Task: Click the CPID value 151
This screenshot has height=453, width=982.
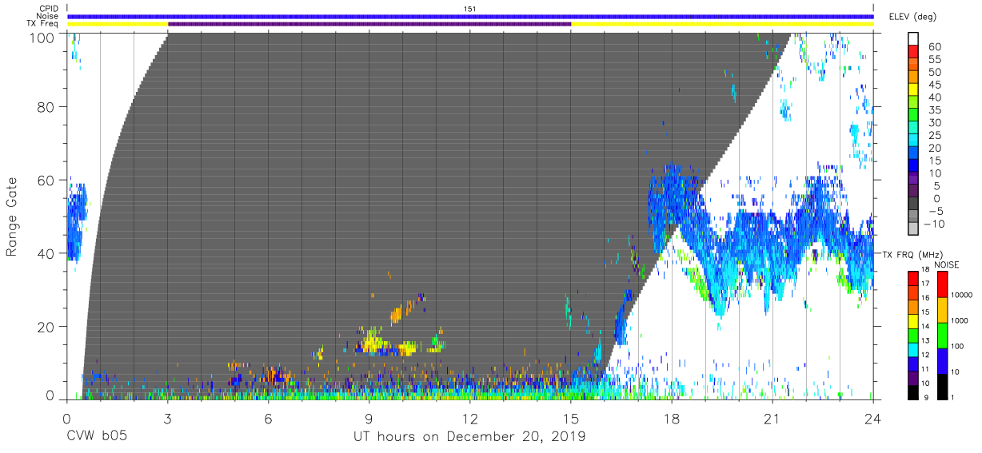Action: click(x=470, y=9)
